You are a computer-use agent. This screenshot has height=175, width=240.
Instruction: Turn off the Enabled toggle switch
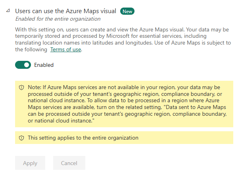click(23, 65)
